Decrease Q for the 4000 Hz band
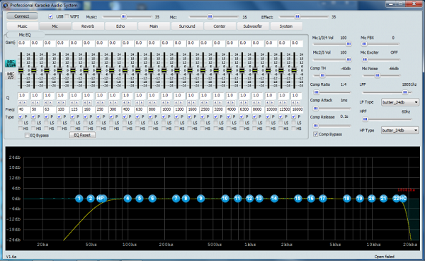Viewport: 425px width, 261px height. [x=228, y=103]
